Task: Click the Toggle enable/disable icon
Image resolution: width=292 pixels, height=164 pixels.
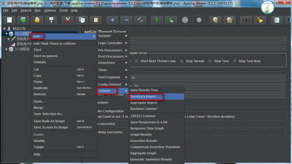Action: pyautogui.click(x=140, y=20)
